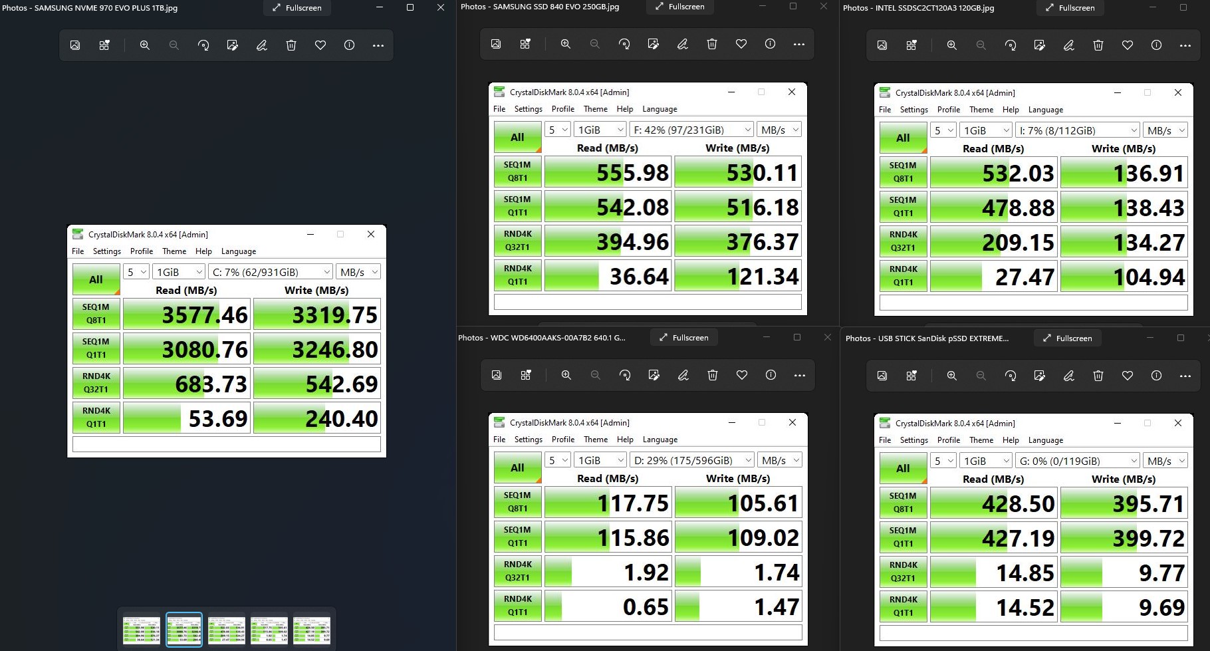Rotate the USB STICK SanDisk photo
1210x651 pixels.
[x=1011, y=376]
